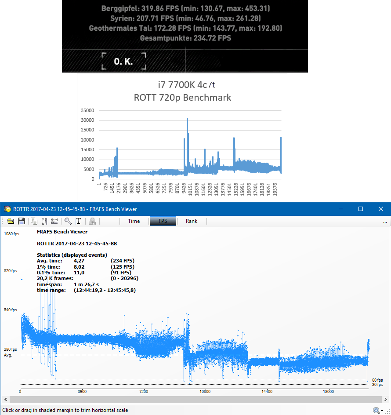391x415 pixels.
Task: Click the '18000' x-axis tick label
Action: (328, 391)
